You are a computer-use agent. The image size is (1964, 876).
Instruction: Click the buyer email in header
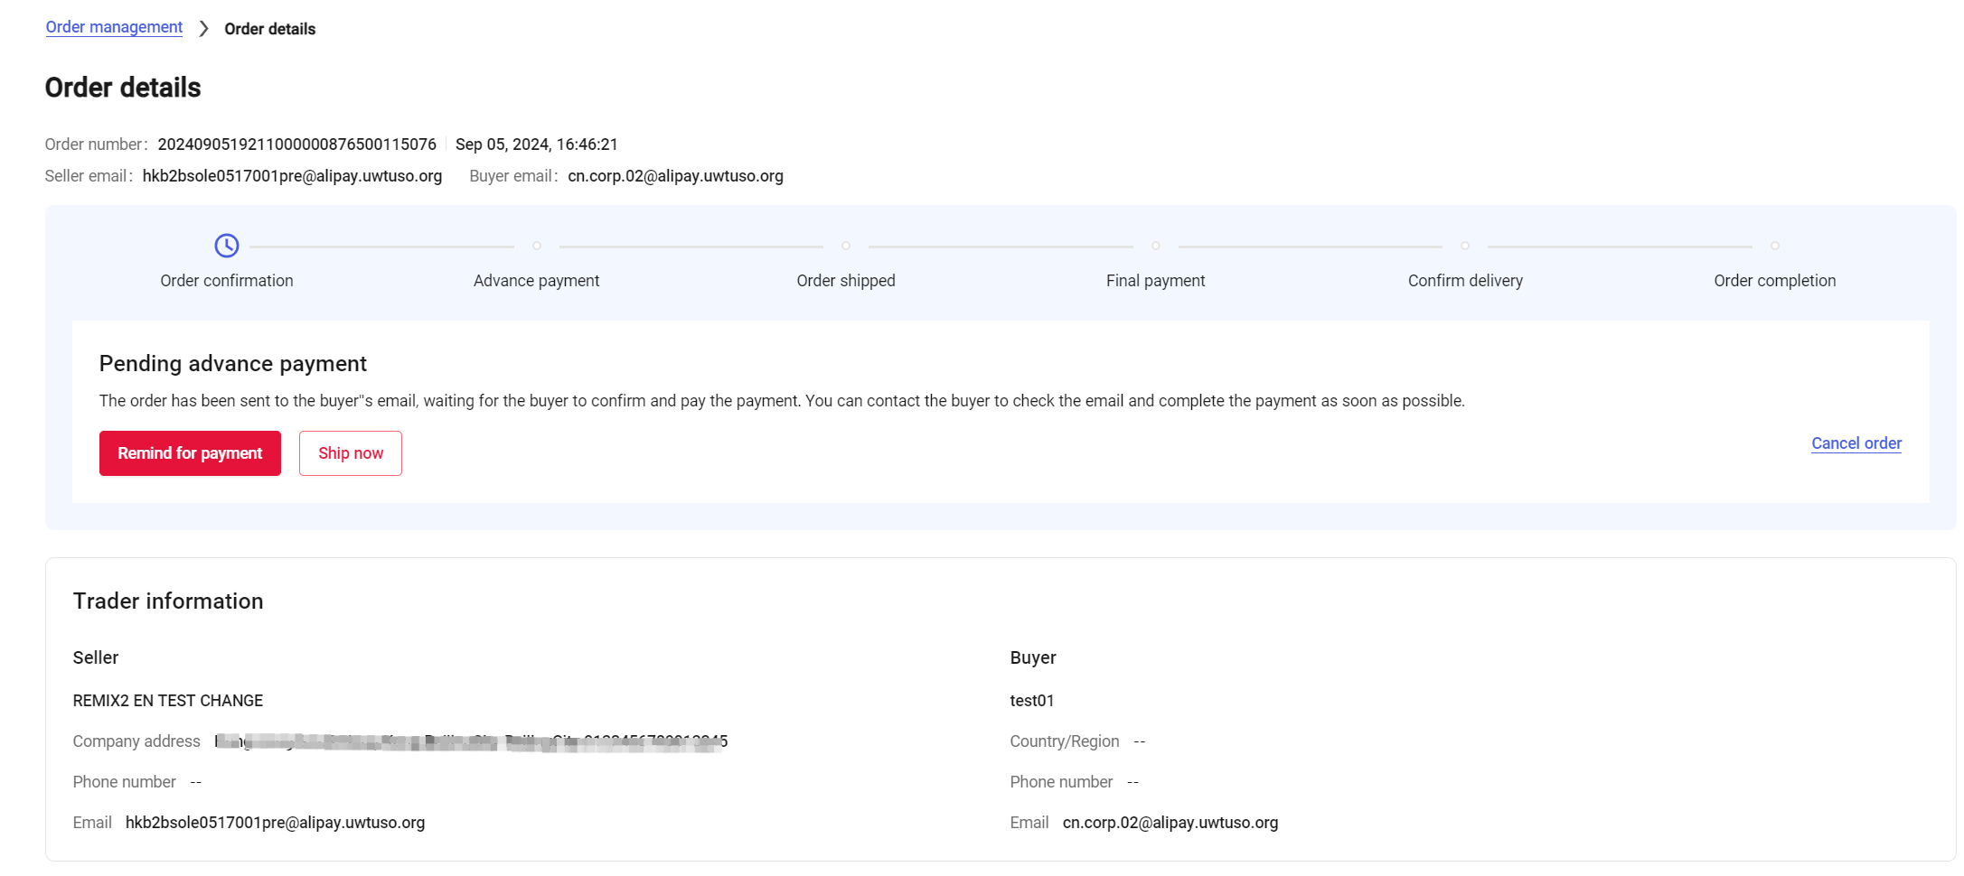[x=675, y=176]
